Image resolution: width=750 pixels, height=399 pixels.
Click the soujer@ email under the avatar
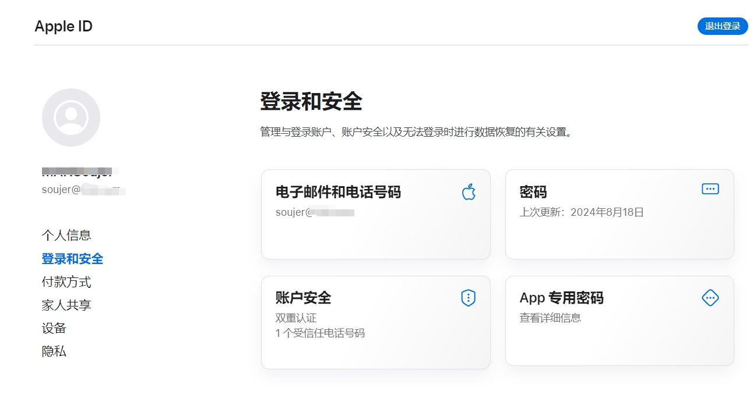pos(84,190)
